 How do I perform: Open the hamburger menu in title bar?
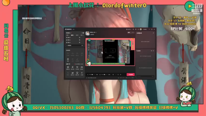tap(138, 29)
